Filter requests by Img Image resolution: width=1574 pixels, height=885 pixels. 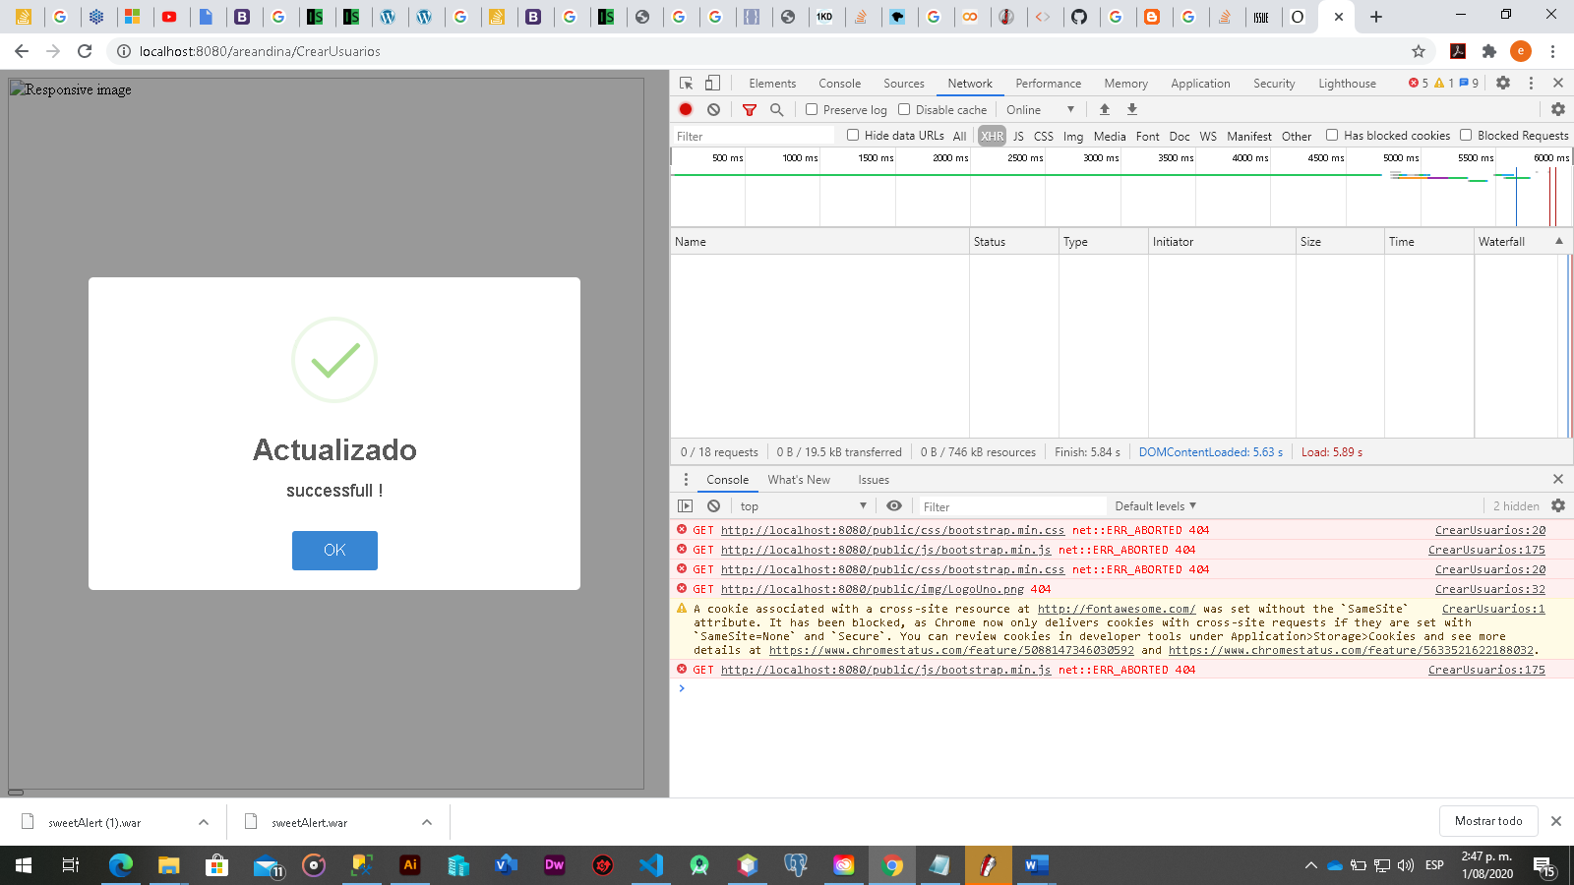coord(1073,137)
